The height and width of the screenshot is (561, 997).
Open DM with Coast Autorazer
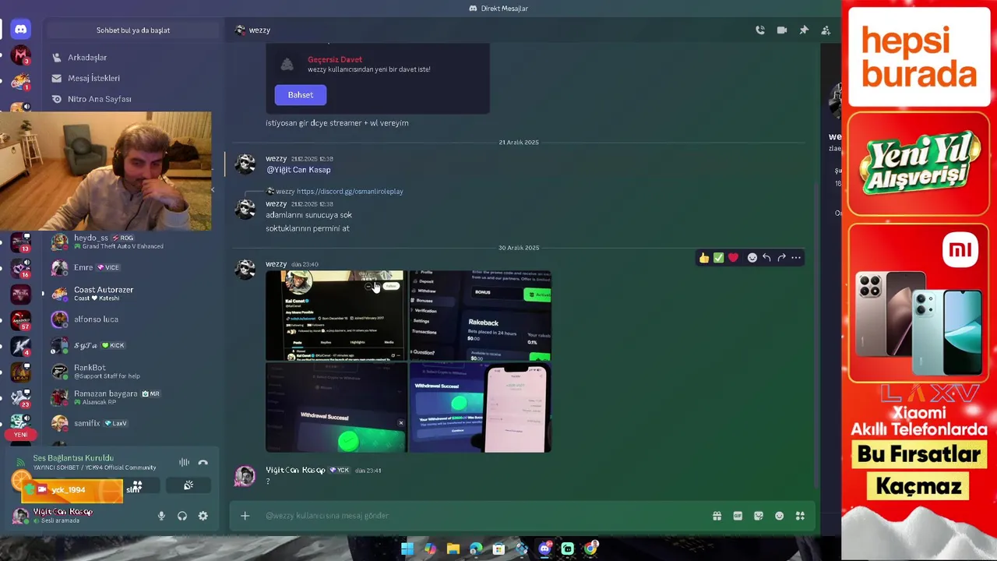tap(132, 294)
